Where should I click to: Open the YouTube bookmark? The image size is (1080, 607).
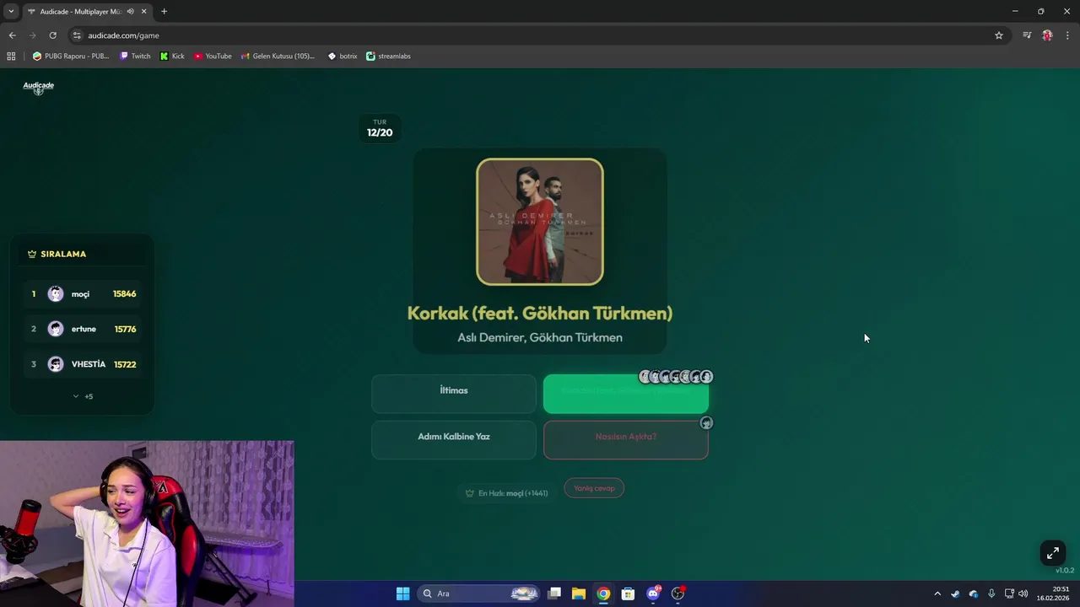(213, 56)
